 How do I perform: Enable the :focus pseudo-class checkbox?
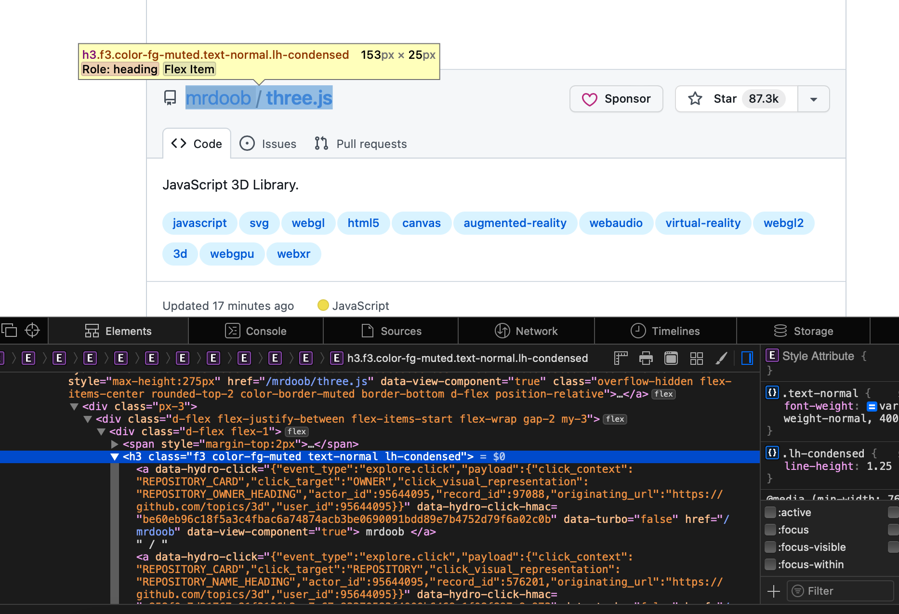click(770, 530)
